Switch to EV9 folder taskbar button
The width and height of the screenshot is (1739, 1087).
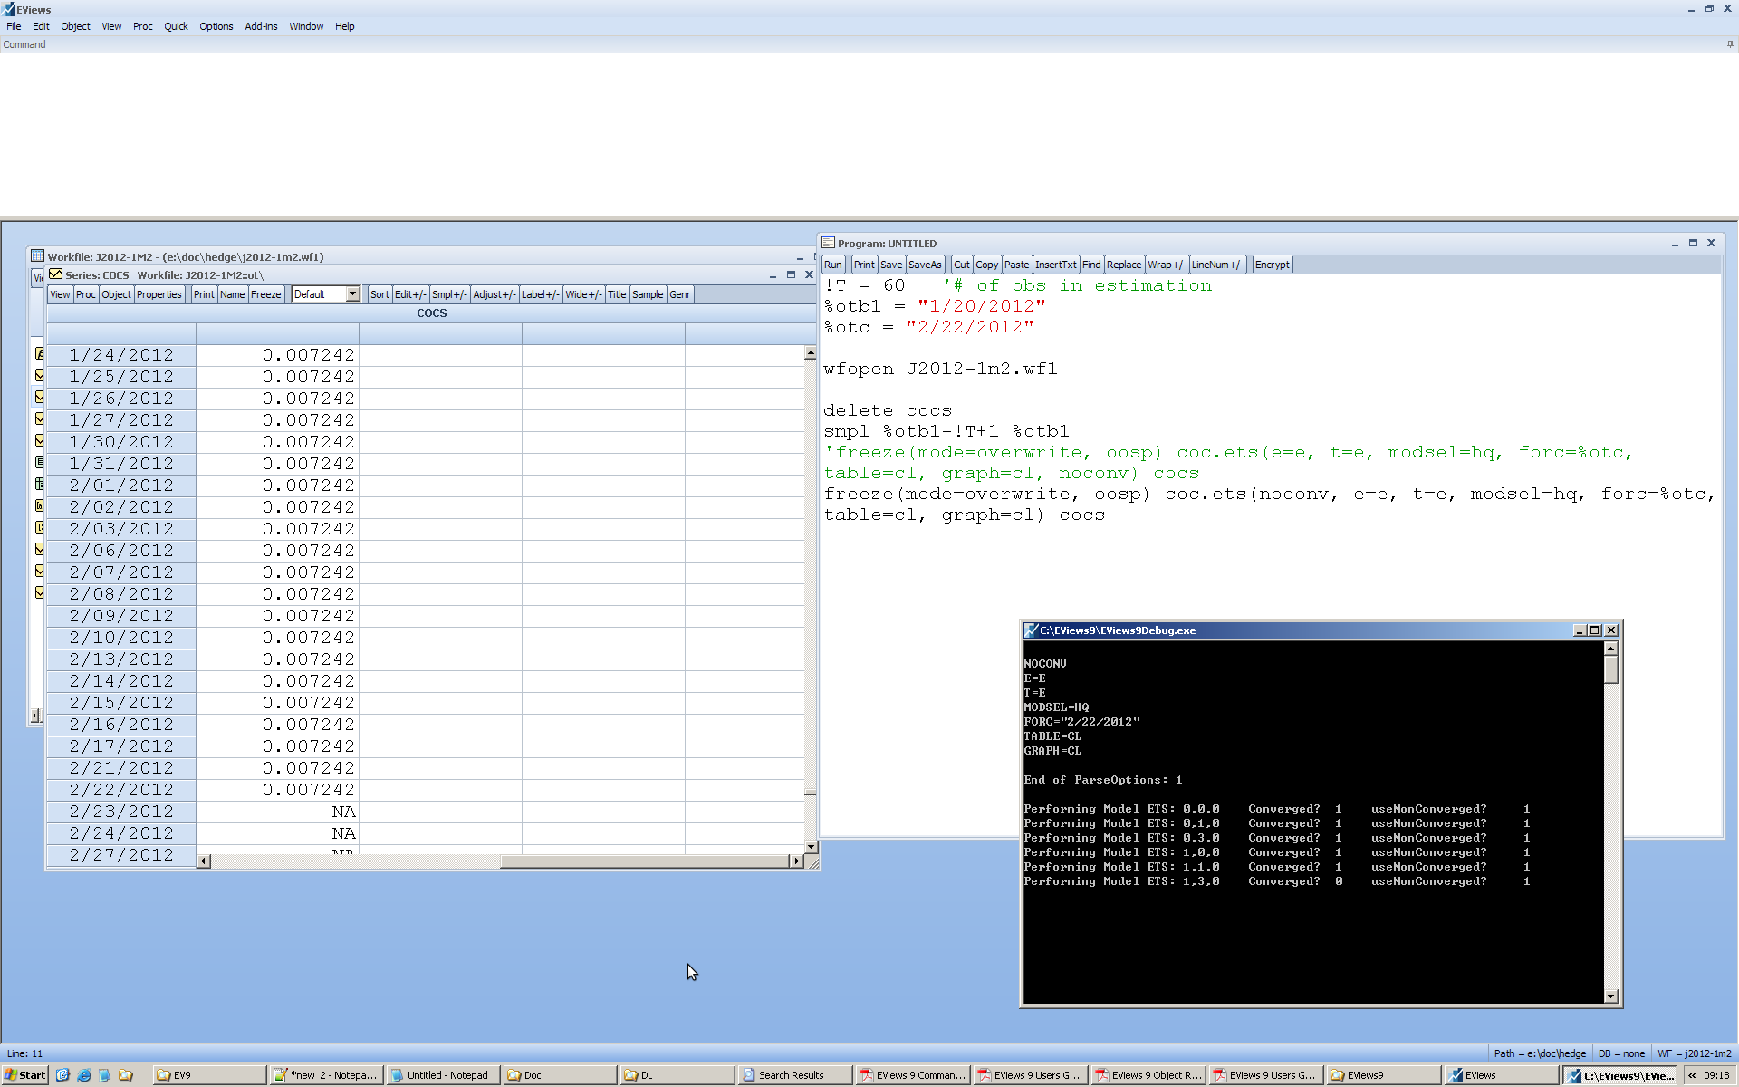[210, 1075]
